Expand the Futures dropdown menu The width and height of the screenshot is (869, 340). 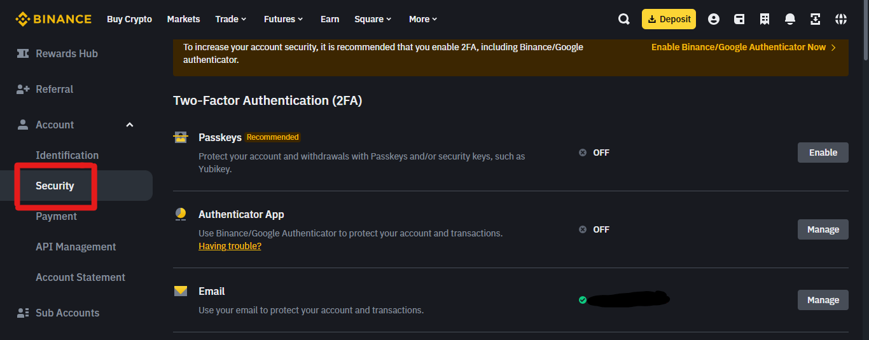coord(284,19)
